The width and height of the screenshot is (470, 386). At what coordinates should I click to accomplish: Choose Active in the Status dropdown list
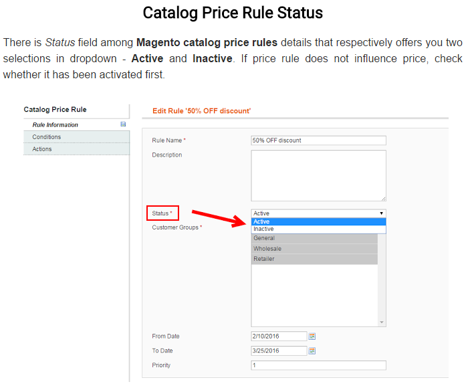point(318,221)
